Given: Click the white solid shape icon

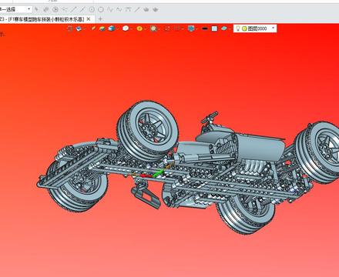Looking at the screenshot, I should tap(126, 28).
